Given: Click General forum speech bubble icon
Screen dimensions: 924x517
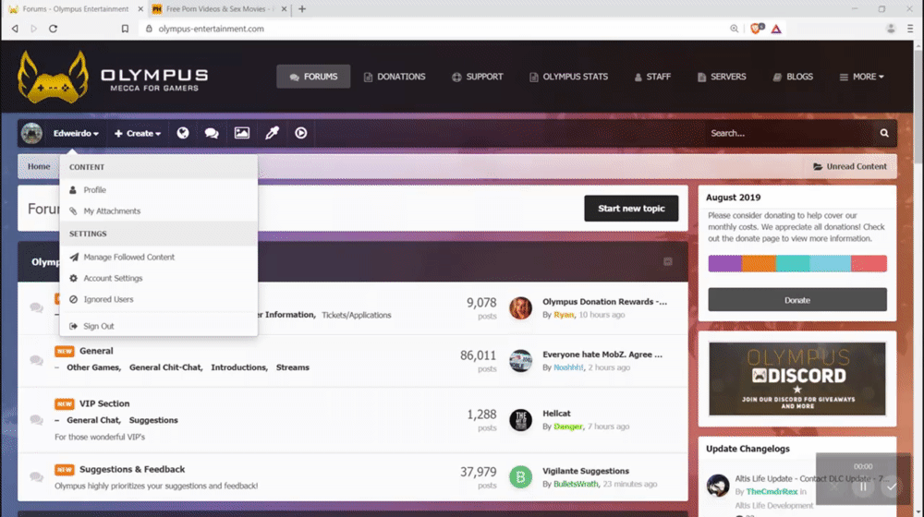Looking at the screenshot, I should (x=37, y=360).
